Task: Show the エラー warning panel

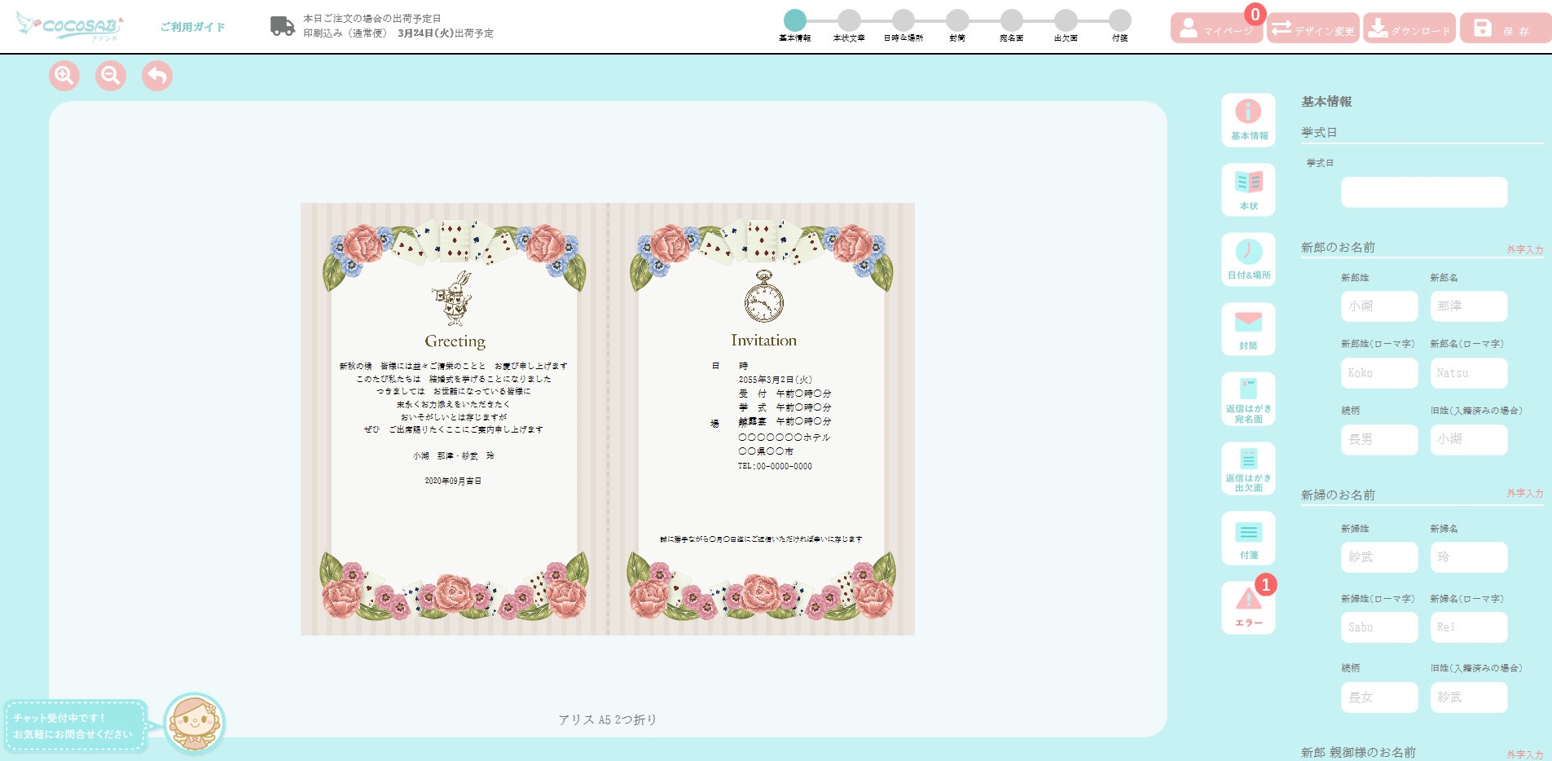Action: click(1247, 608)
